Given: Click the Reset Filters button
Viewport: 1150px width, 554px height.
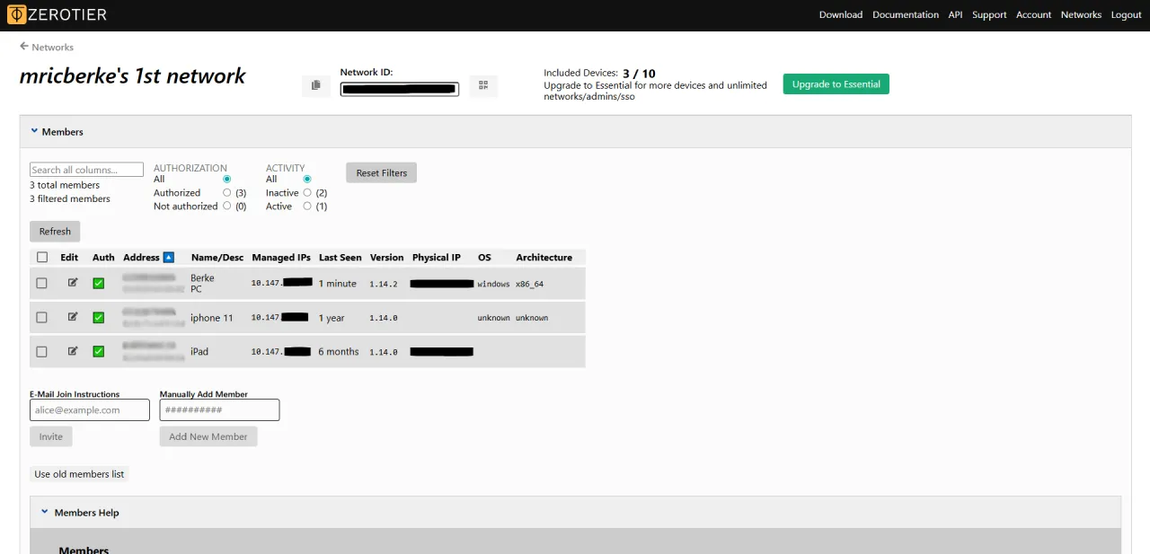Looking at the screenshot, I should point(381,172).
